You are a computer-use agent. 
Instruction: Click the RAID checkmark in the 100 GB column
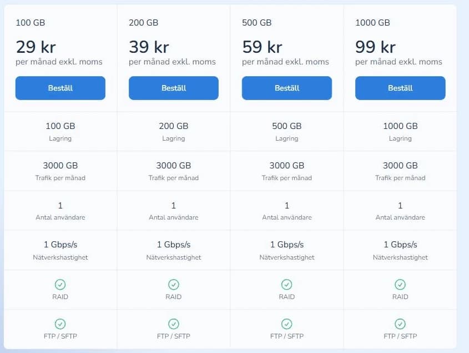coord(60,285)
